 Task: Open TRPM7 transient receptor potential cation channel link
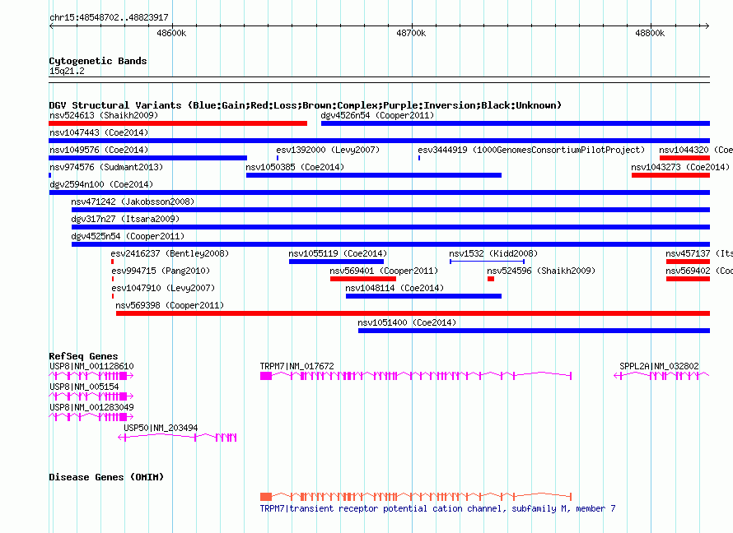437,508
